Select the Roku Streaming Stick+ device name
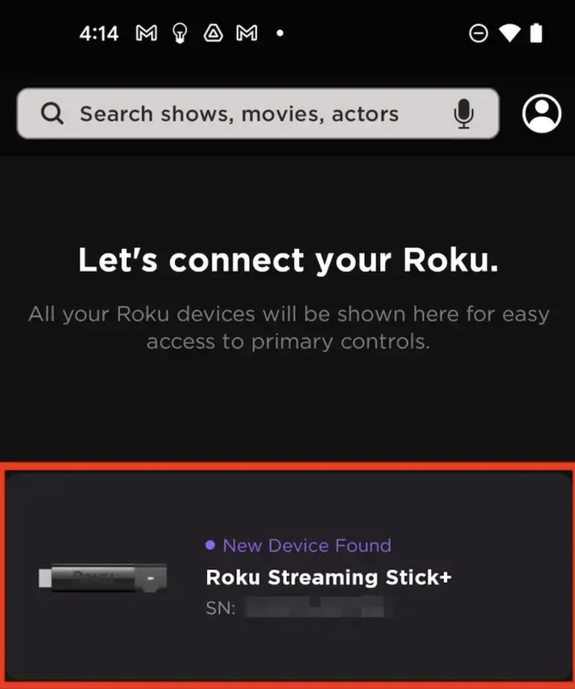This screenshot has width=575, height=689. (328, 577)
